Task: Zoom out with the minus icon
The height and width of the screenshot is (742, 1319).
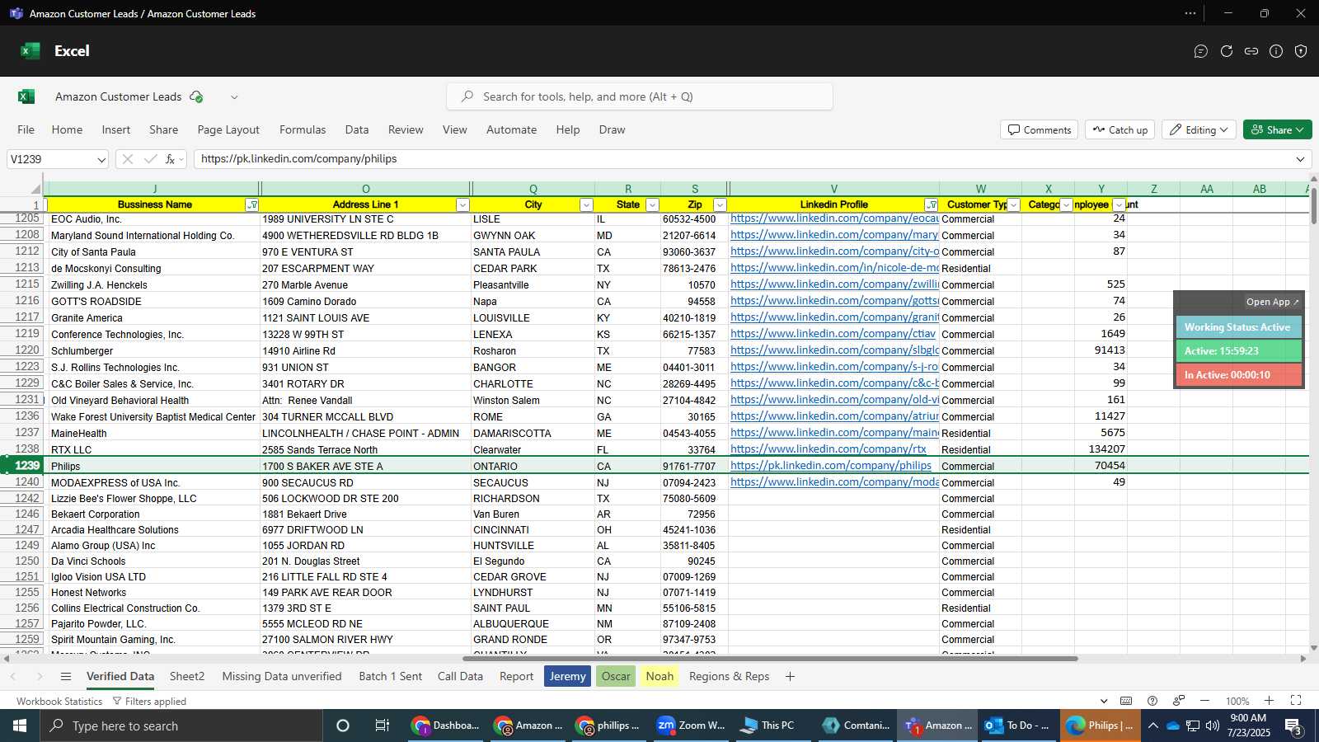Action: (1204, 701)
